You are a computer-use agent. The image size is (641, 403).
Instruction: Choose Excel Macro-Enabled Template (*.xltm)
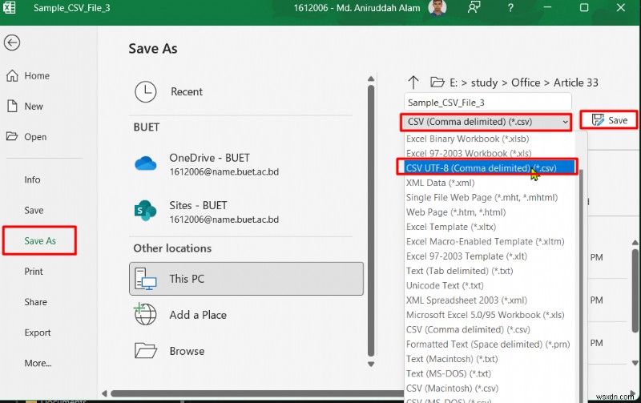click(x=485, y=241)
